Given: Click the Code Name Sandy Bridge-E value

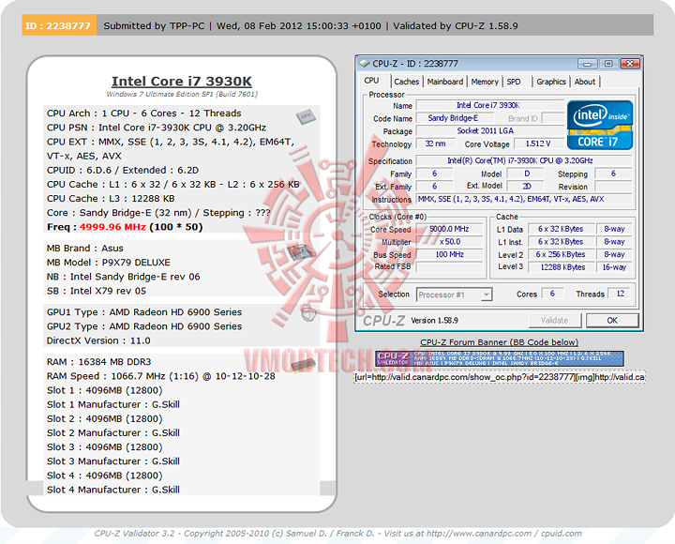Looking at the screenshot, I should [x=453, y=118].
